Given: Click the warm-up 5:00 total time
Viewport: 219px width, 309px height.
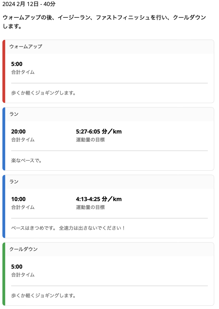Looking at the screenshot, I should [x=17, y=64].
